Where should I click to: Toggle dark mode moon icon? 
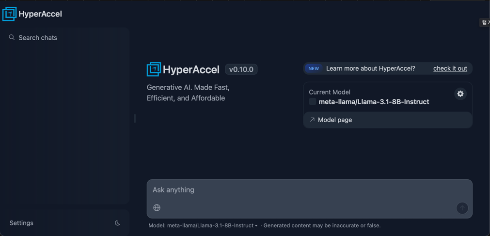tap(117, 223)
